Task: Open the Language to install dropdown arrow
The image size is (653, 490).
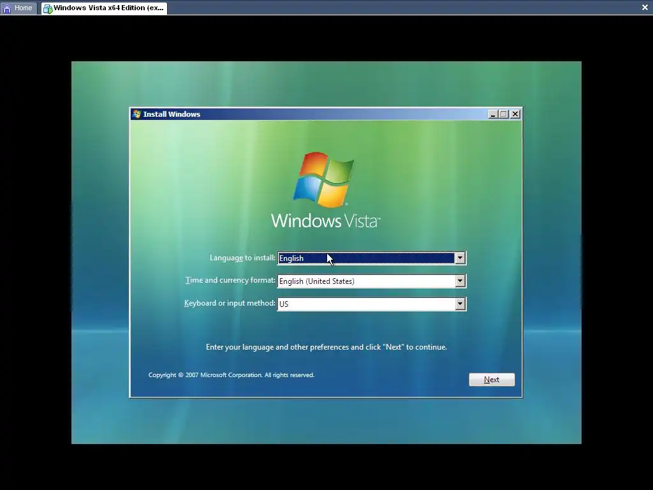Action: [460, 258]
